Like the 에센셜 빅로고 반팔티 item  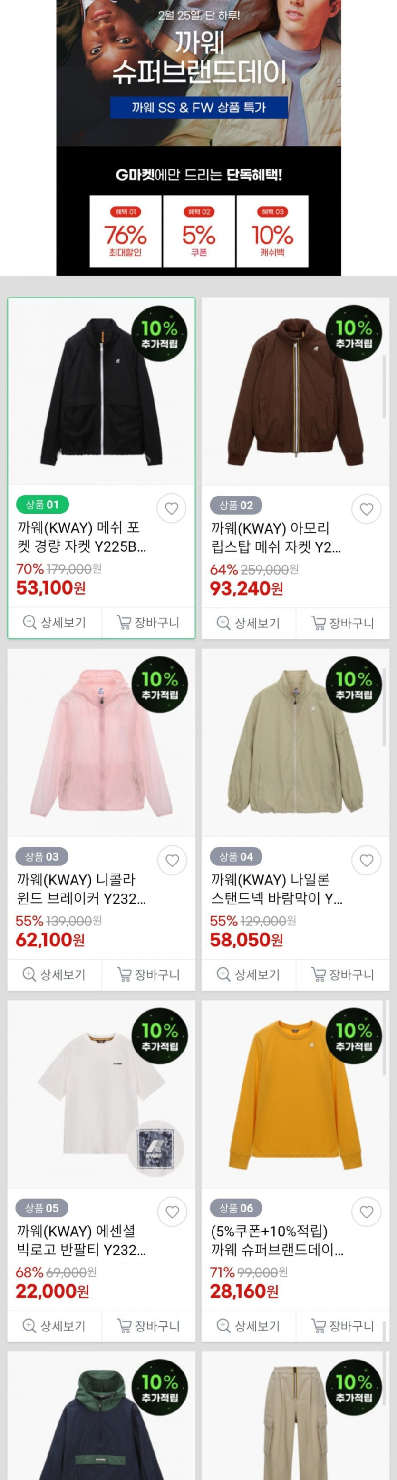tap(172, 1212)
